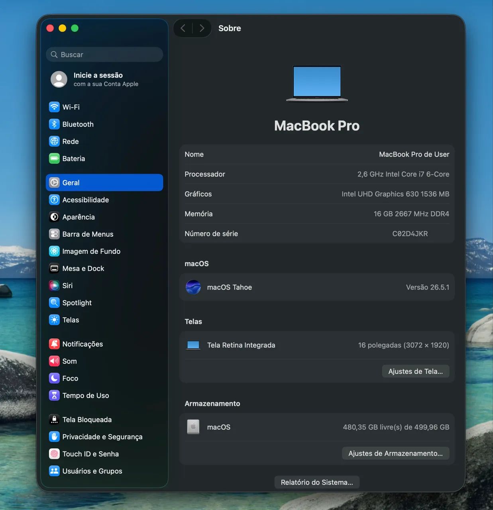The width and height of the screenshot is (493, 510).
Task: Open Acessibilidade icon in sidebar
Action: 54,200
